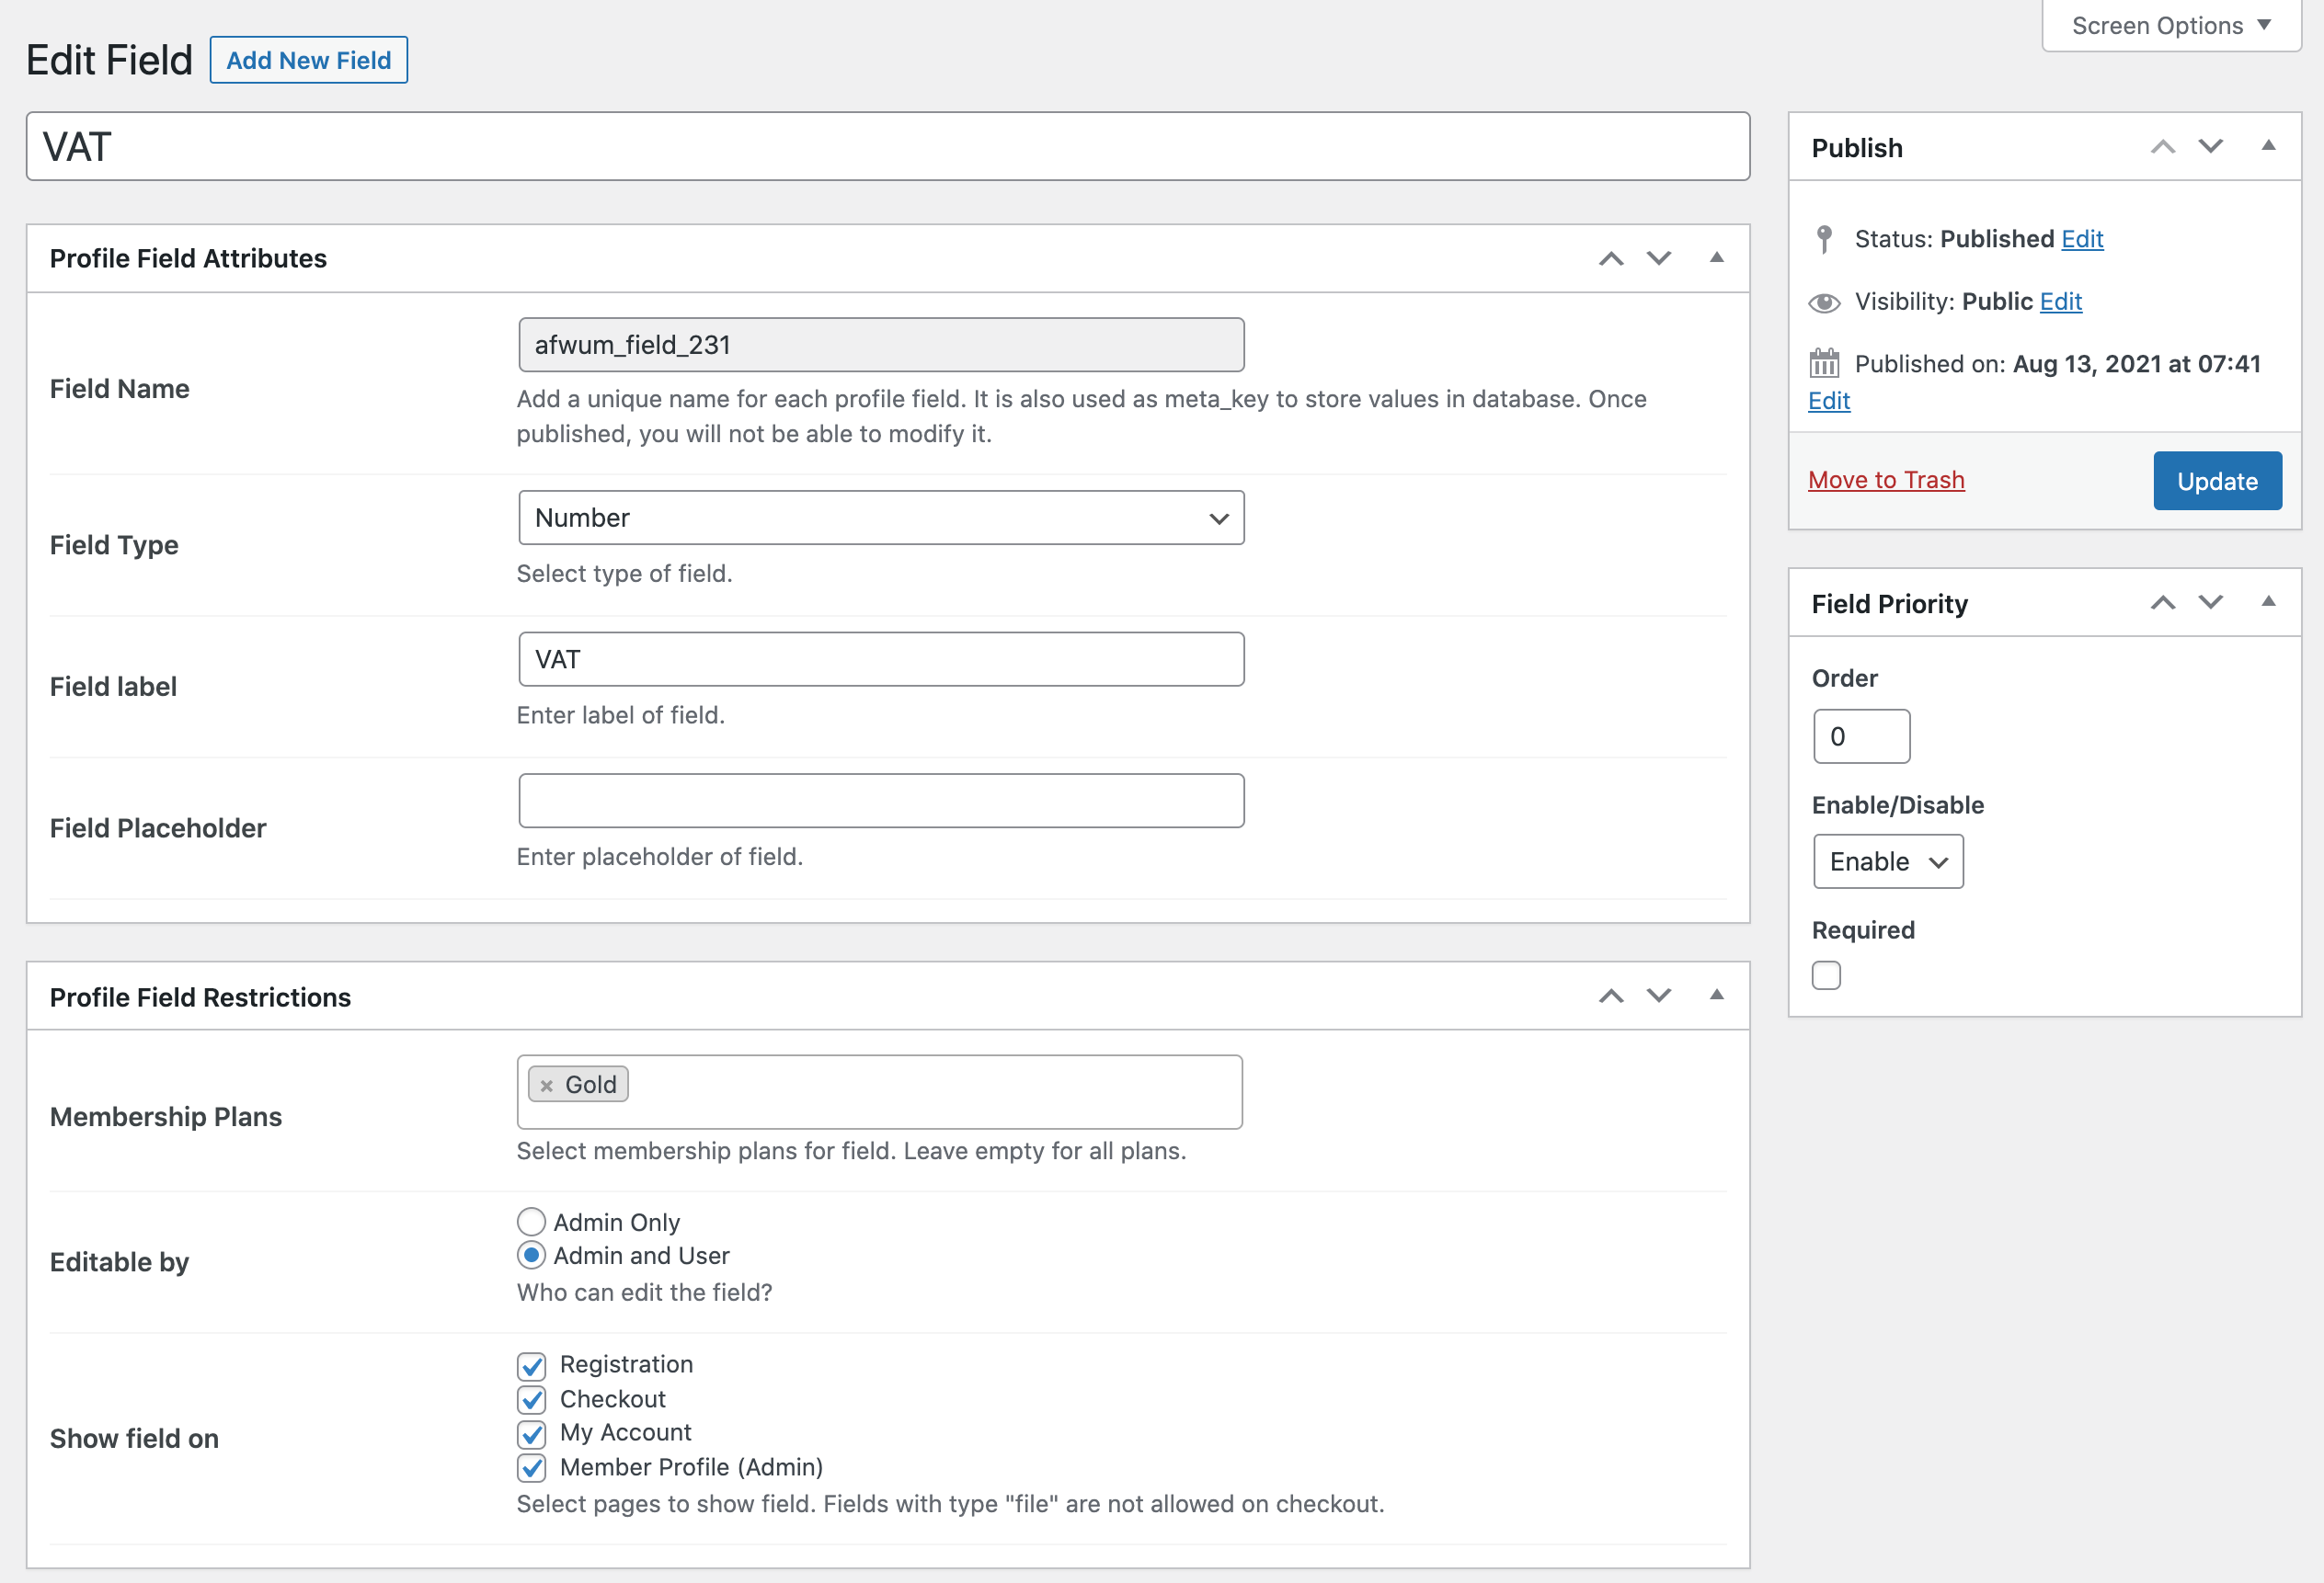Click the calendar icon beside Published on

pyautogui.click(x=1825, y=364)
